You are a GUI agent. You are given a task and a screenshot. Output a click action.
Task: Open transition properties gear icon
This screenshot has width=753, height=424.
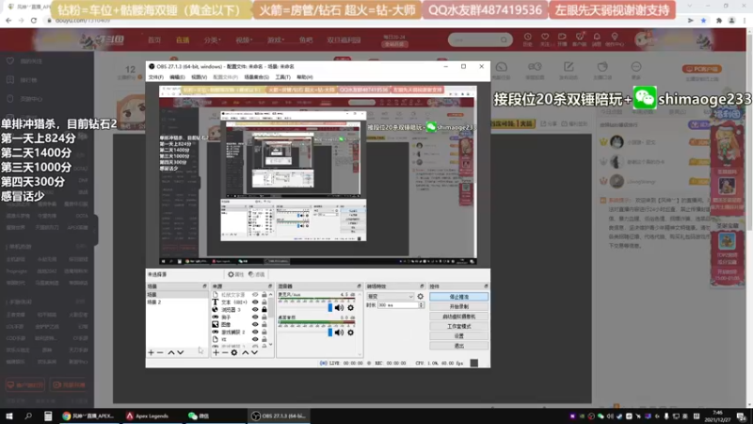click(420, 297)
